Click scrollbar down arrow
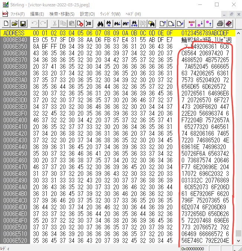This screenshot has width=242, height=251. tap(239, 241)
